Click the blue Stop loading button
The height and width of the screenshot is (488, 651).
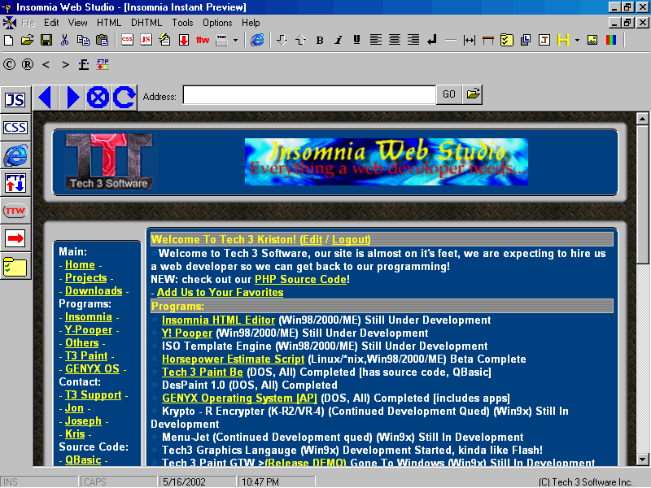point(98,98)
